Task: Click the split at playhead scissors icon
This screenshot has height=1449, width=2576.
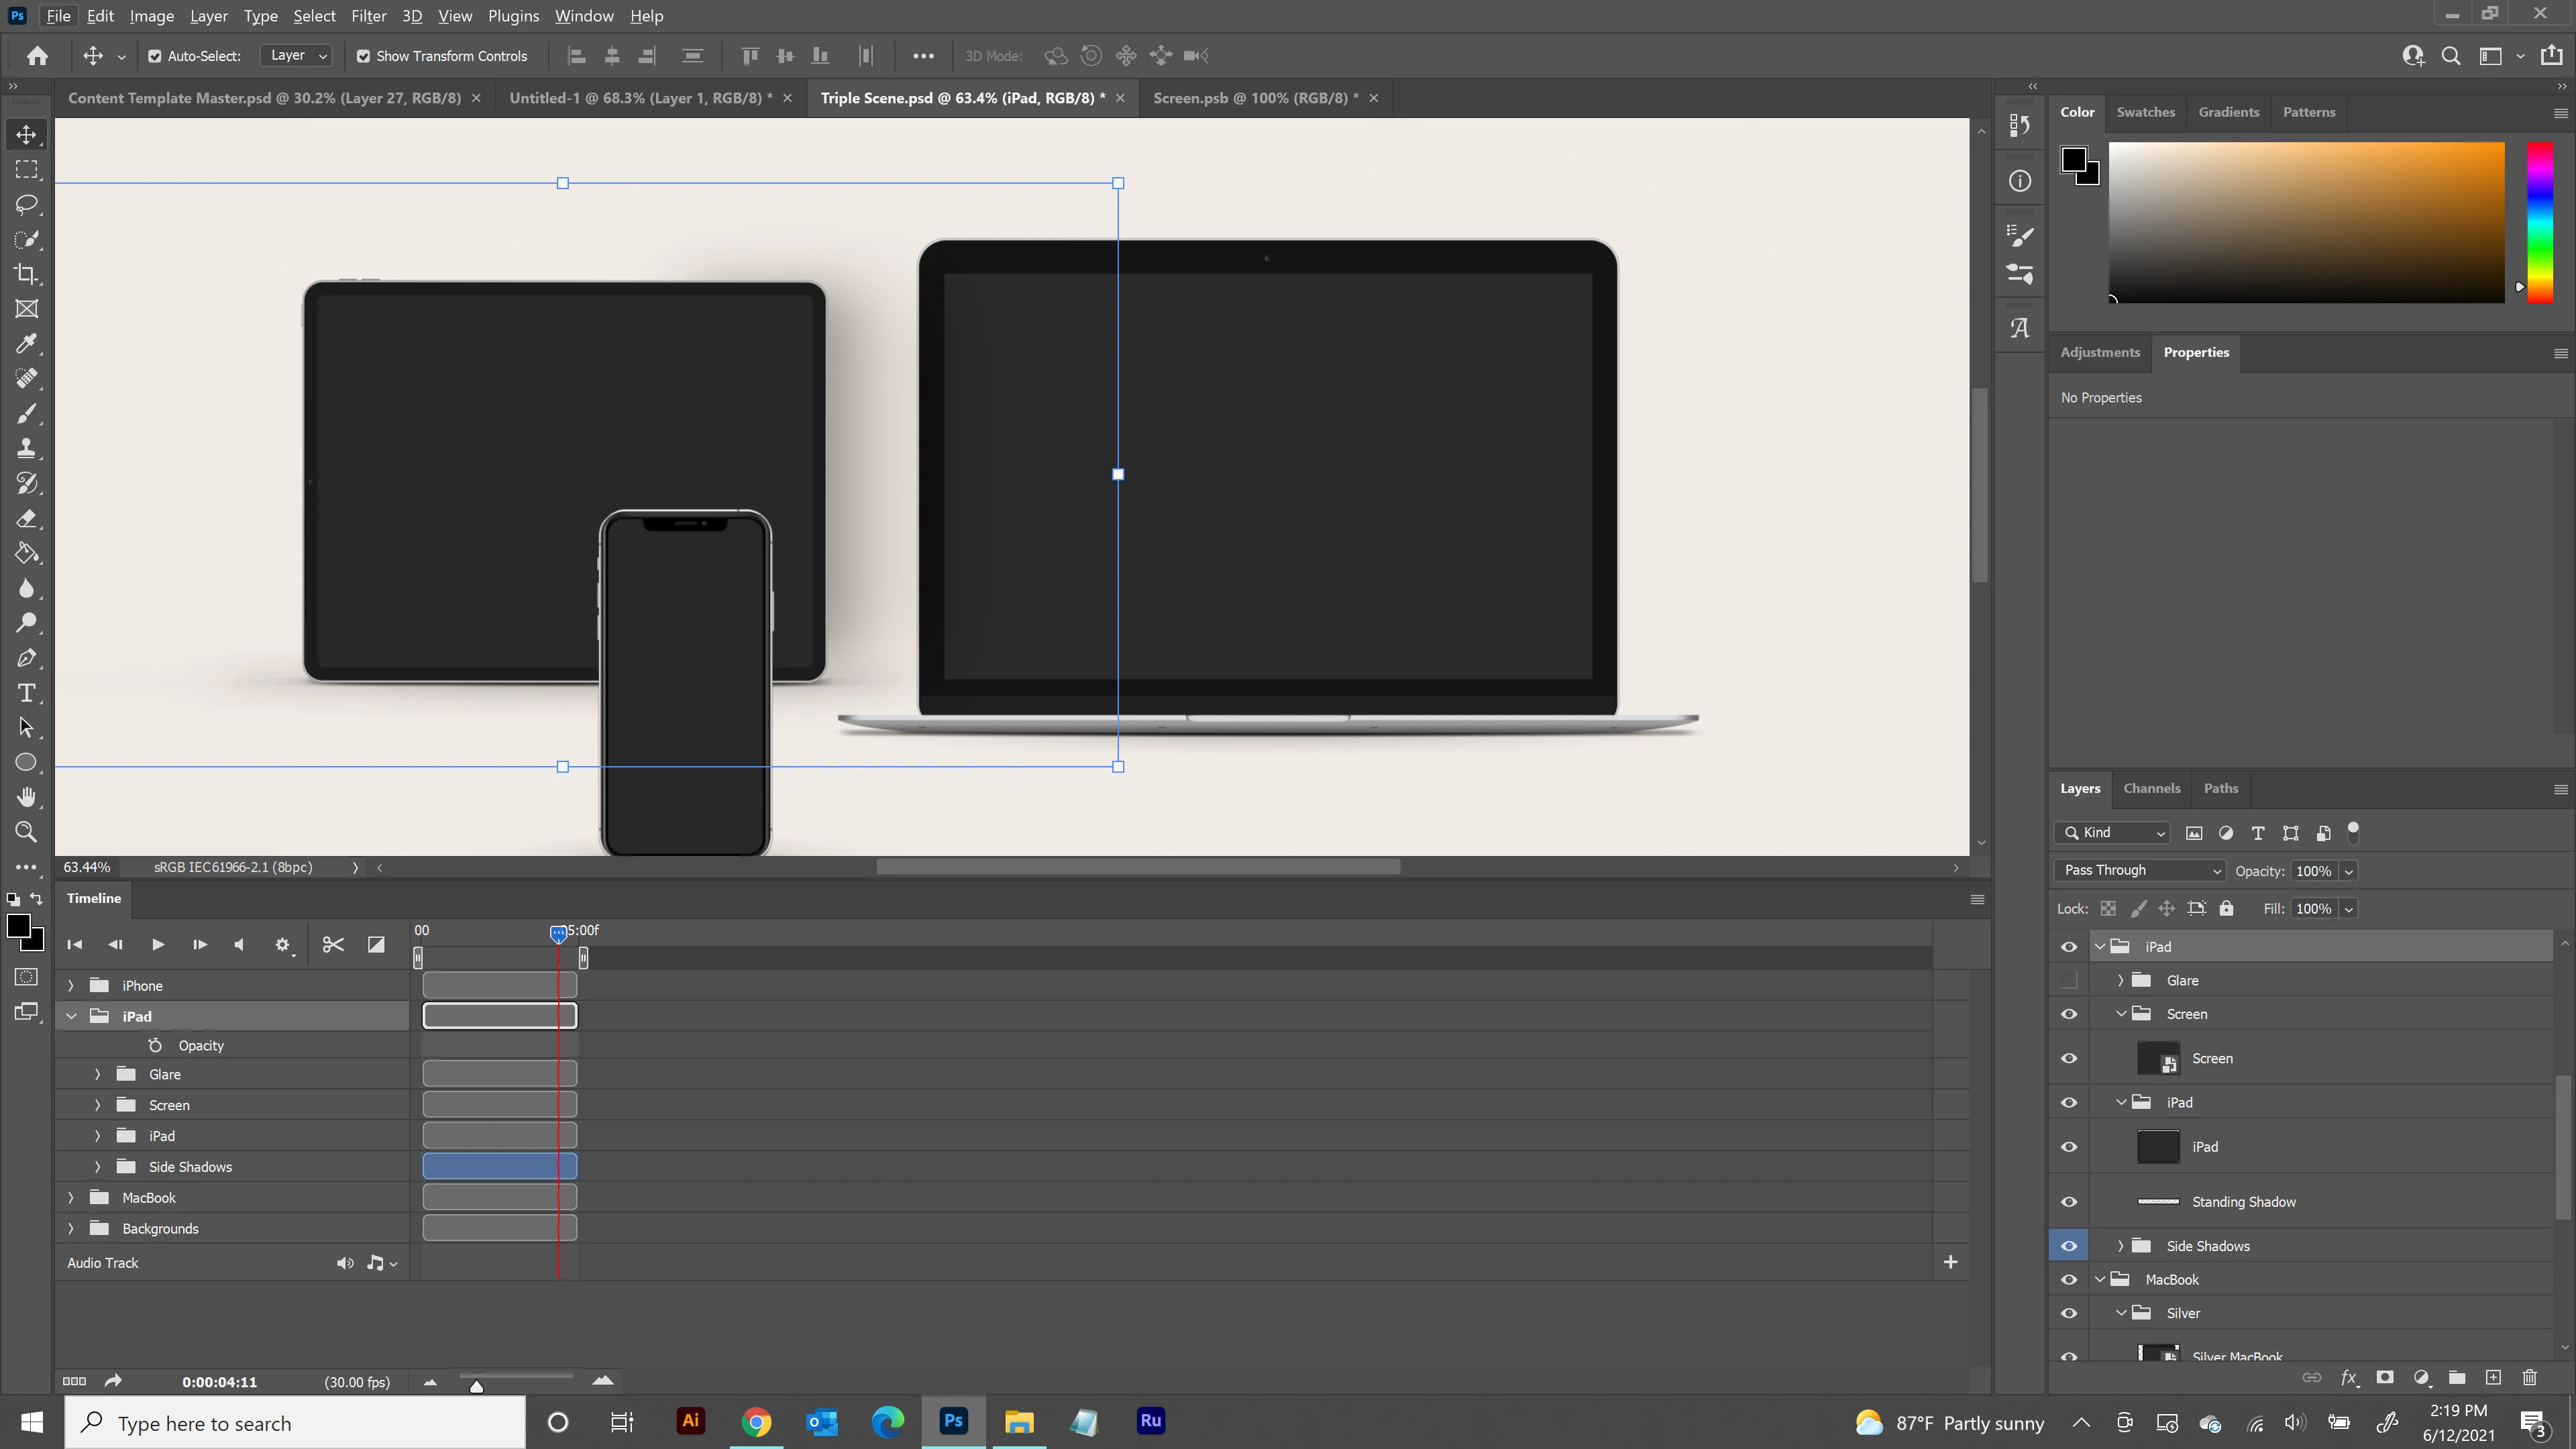Action: pos(333,944)
